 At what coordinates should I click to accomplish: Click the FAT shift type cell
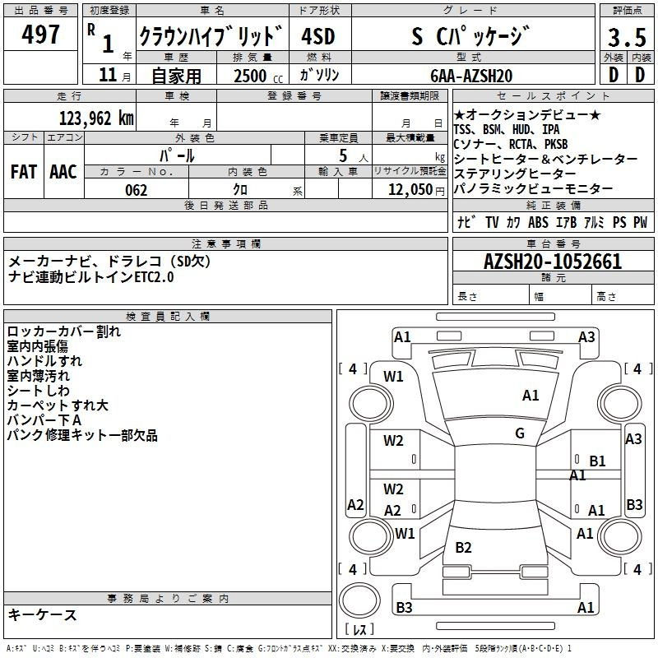[x=24, y=171]
